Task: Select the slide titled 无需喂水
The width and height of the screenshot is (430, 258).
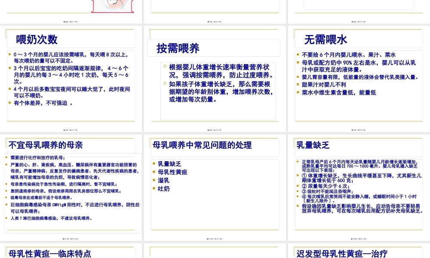Action: (x=359, y=77)
